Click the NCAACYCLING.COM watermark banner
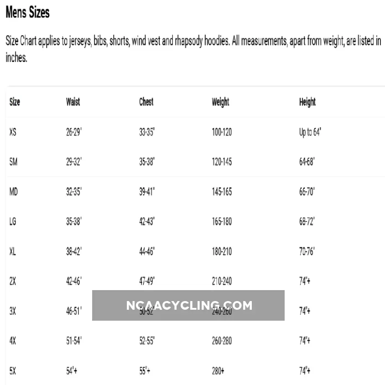This screenshot has height=385, width=385. [188, 305]
